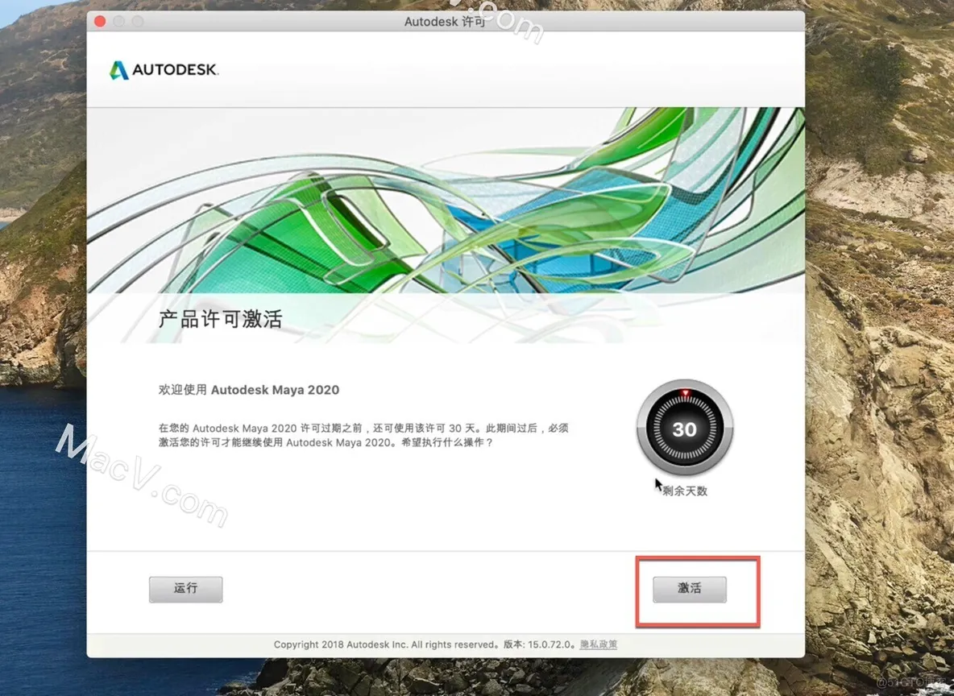This screenshot has width=954, height=696.
Task: Click the 欢迎使用 Autodesk Maya 2020 text
Action: pos(249,390)
